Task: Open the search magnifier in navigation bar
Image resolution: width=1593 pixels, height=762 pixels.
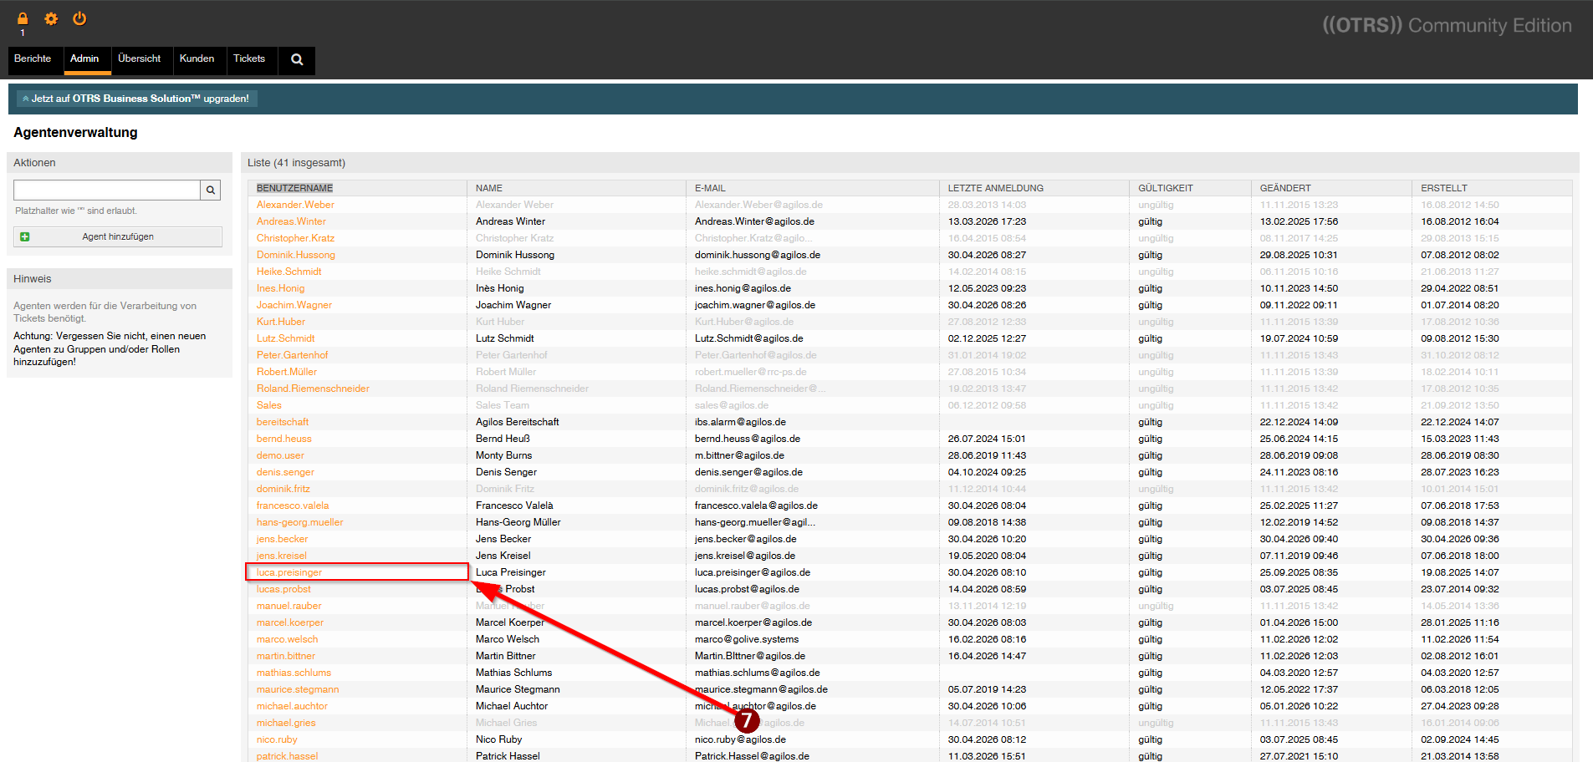Action: tap(297, 59)
